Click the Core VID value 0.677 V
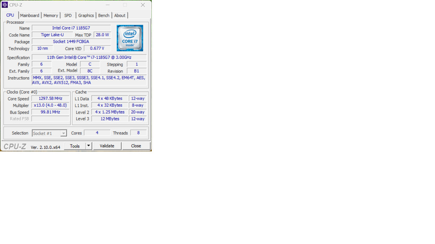The width and height of the screenshot is (435, 244). pos(97,49)
